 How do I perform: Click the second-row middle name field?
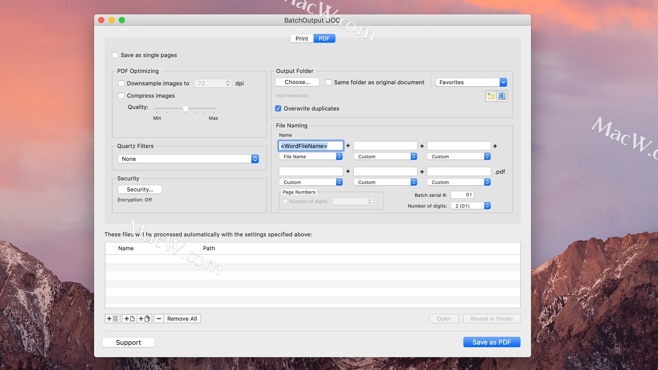click(385, 171)
